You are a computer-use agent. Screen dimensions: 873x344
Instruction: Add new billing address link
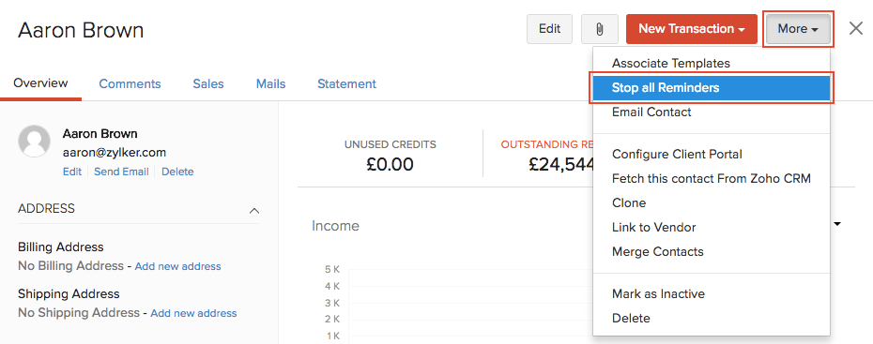pos(177,267)
